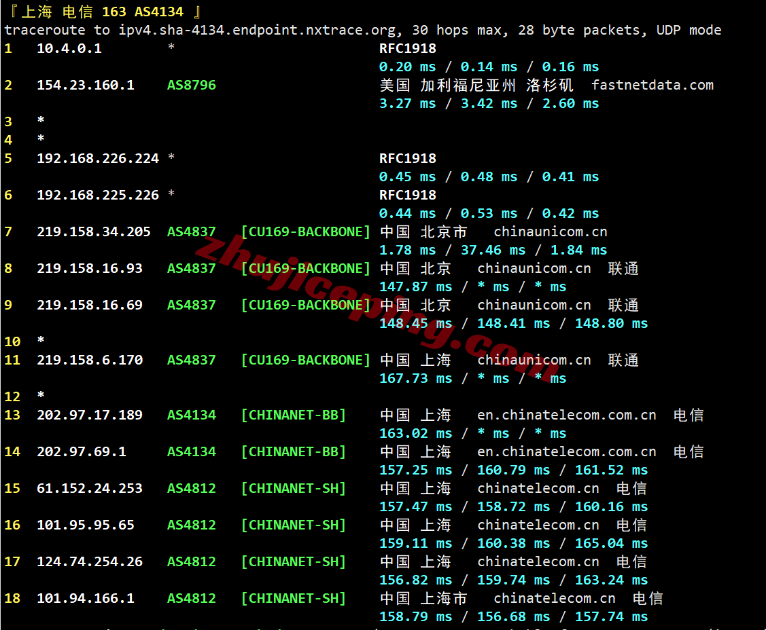766x630 pixels.
Task: Select the AS8796 number
Action: coord(192,85)
